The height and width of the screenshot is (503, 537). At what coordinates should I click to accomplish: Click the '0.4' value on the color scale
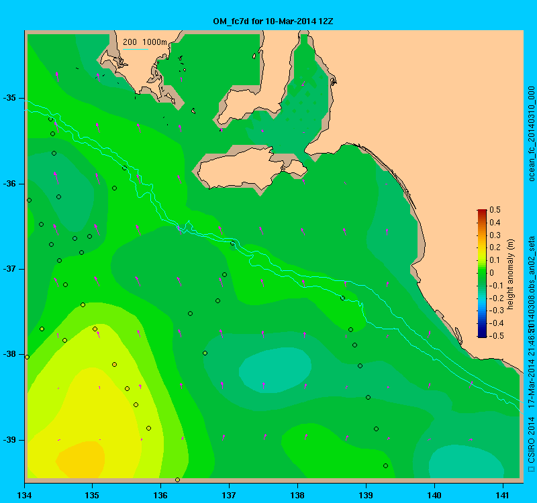495,223
